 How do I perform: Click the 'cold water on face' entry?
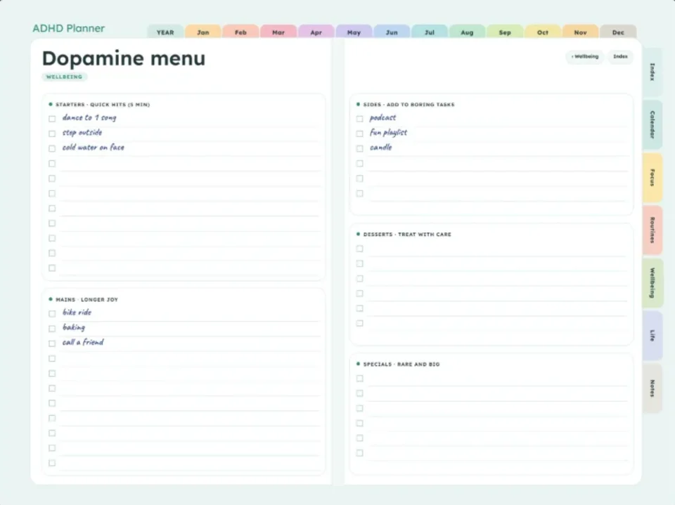tap(93, 147)
